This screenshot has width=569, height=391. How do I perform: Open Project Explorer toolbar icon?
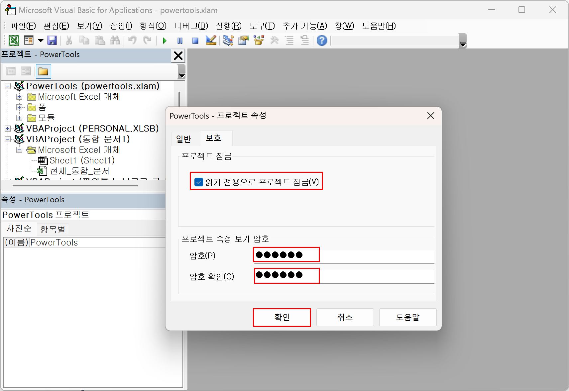228,41
